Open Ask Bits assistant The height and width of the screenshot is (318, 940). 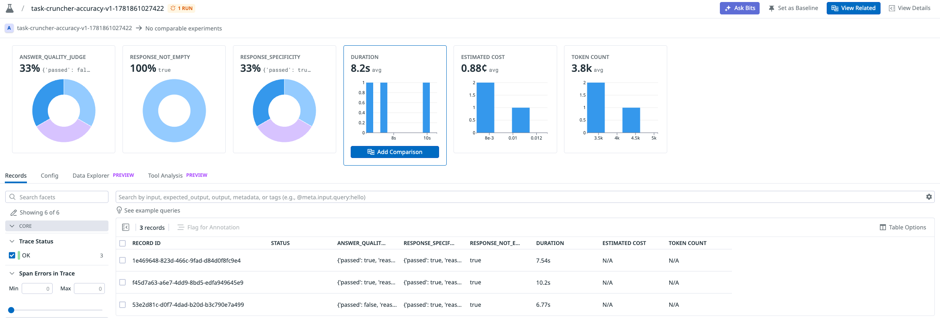click(x=740, y=8)
